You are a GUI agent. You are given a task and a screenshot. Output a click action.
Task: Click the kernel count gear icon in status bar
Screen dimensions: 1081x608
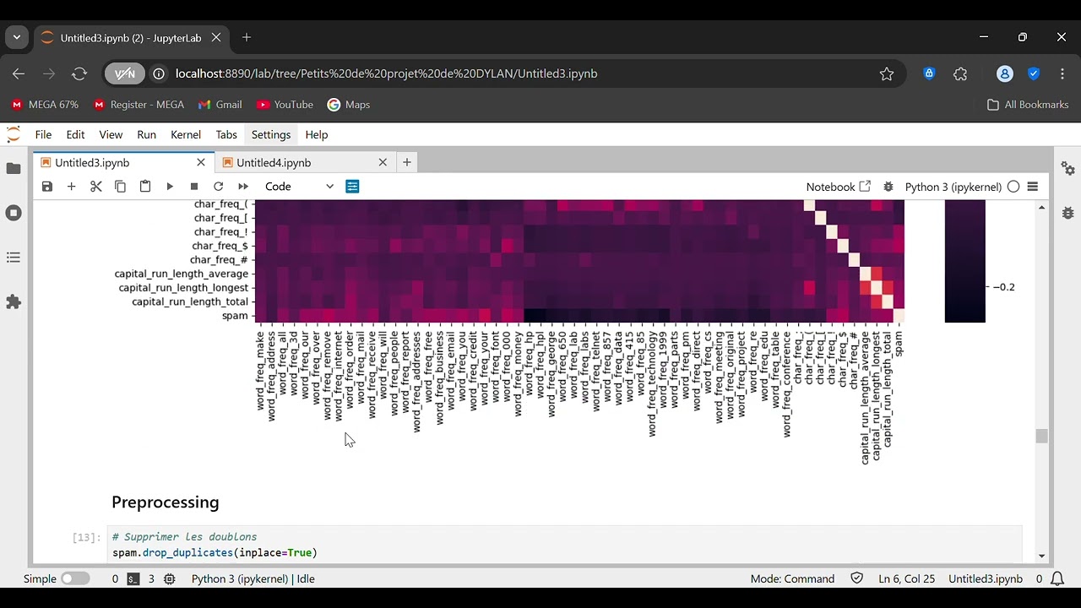tap(170, 579)
